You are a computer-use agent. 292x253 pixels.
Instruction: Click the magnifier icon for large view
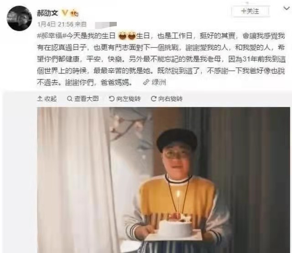[x=70, y=98]
